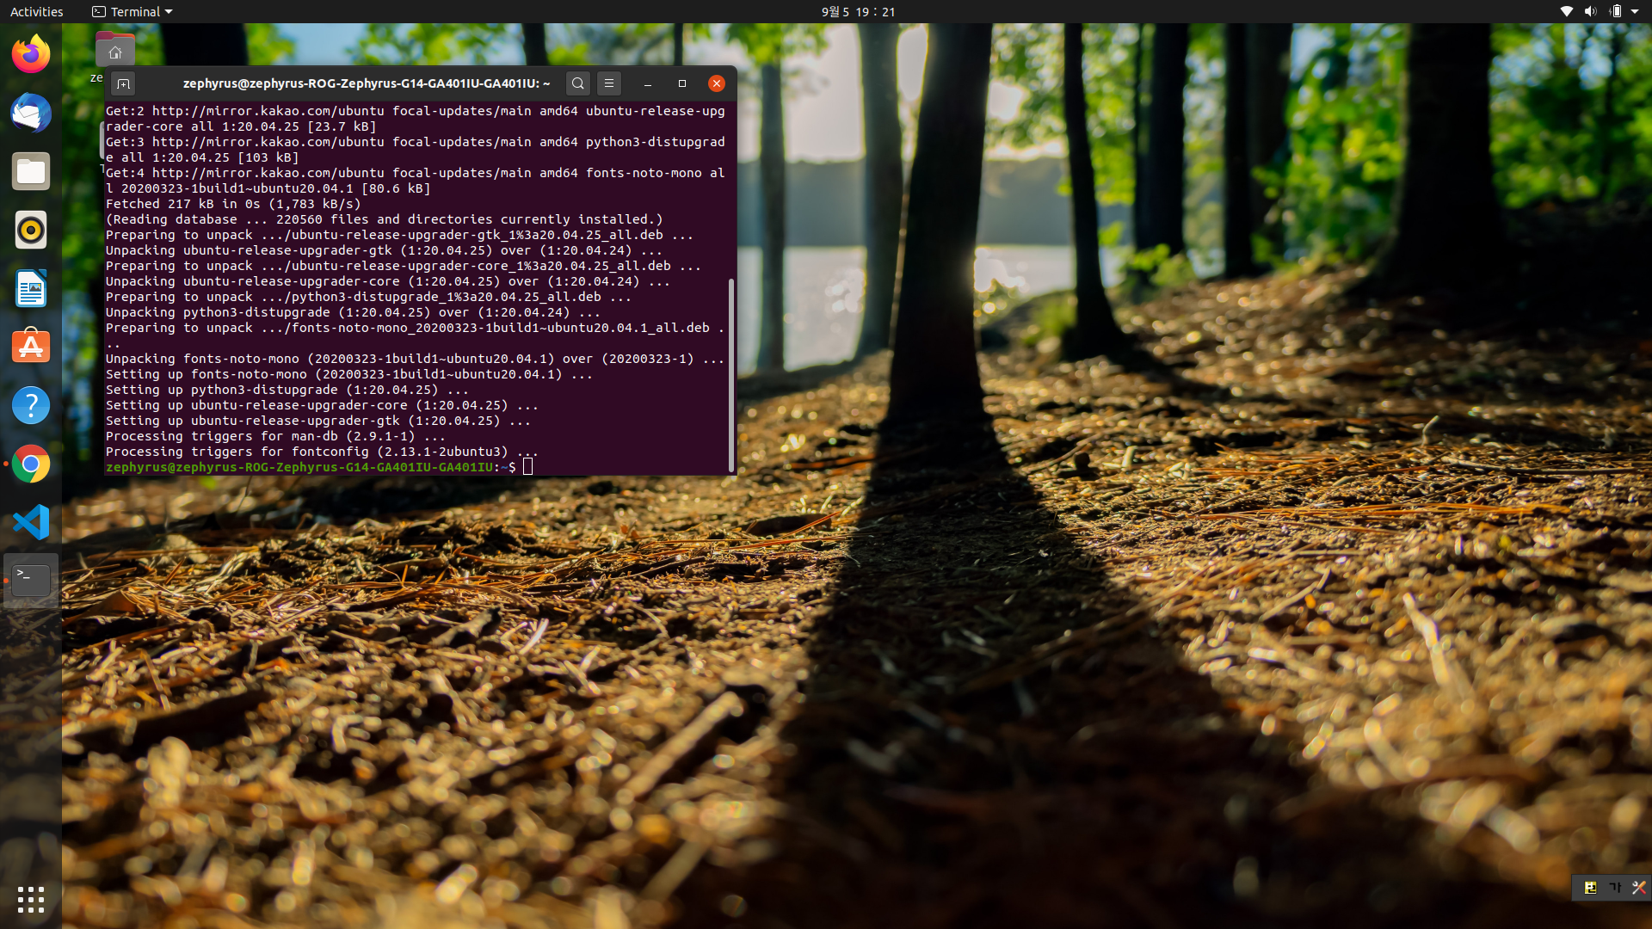Open the Home folder desktop icon
1652x929 pixels.
click(114, 50)
